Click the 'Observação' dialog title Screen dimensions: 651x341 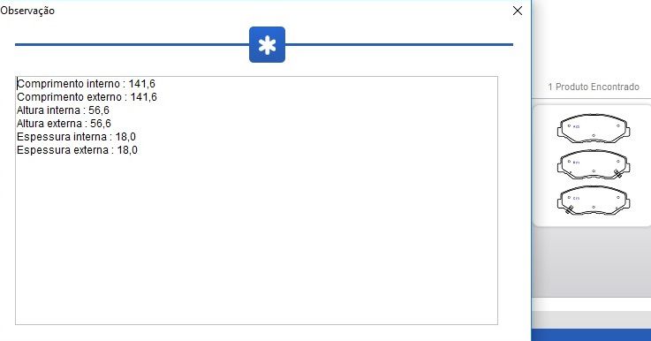pos(27,11)
